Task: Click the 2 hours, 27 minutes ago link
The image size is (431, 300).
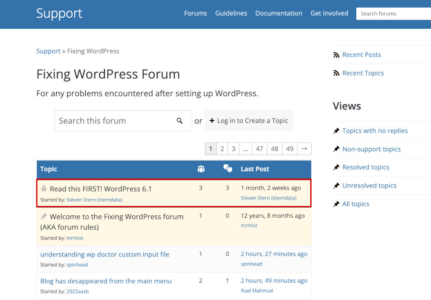Action: (274, 254)
